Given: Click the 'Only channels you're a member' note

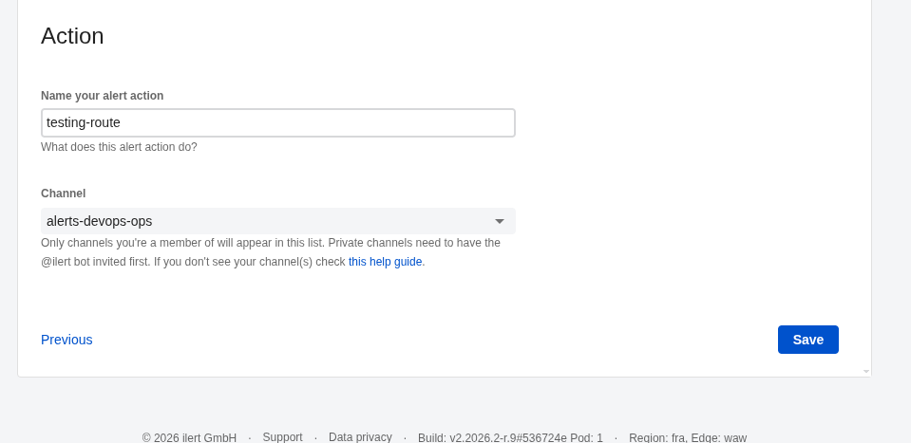Looking at the screenshot, I should click(270, 243).
